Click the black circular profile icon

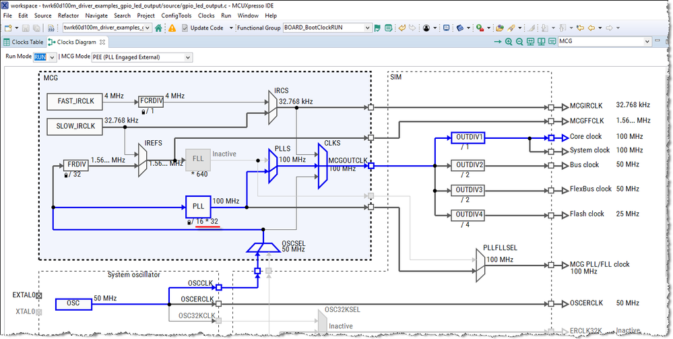coord(426,28)
